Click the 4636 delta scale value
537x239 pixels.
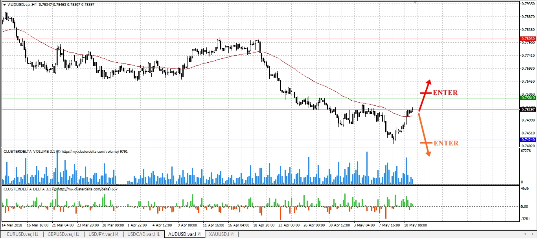click(x=525, y=188)
